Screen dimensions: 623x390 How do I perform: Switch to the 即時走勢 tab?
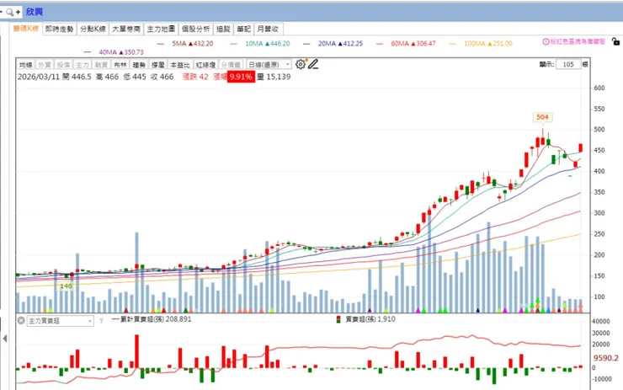point(59,29)
